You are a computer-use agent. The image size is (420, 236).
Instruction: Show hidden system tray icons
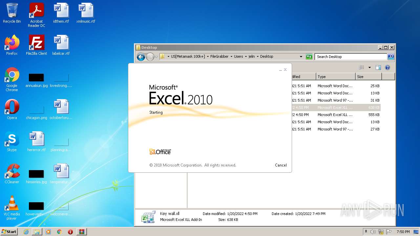(x=366, y=232)
